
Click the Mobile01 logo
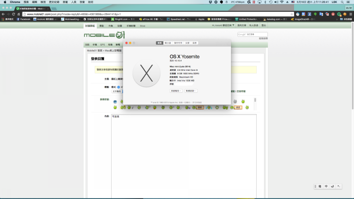pyautogui.click(x=104, y=35)
